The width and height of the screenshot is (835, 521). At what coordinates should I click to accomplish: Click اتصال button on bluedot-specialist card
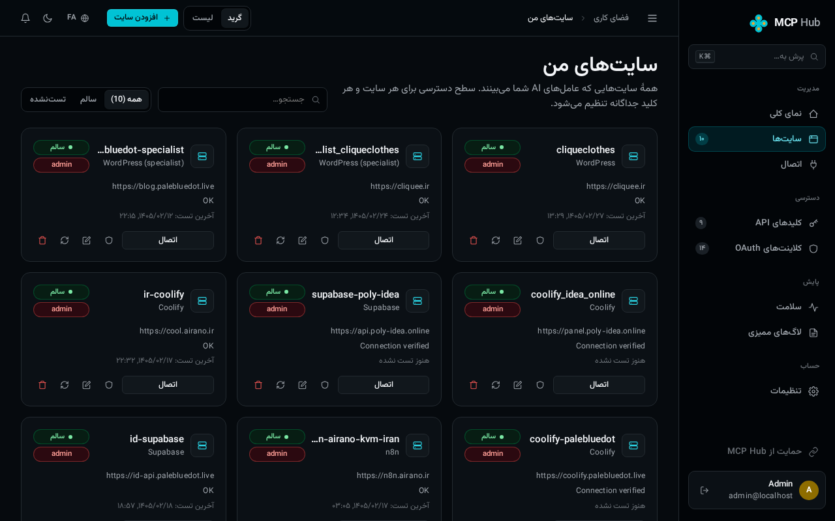(168, 240)
